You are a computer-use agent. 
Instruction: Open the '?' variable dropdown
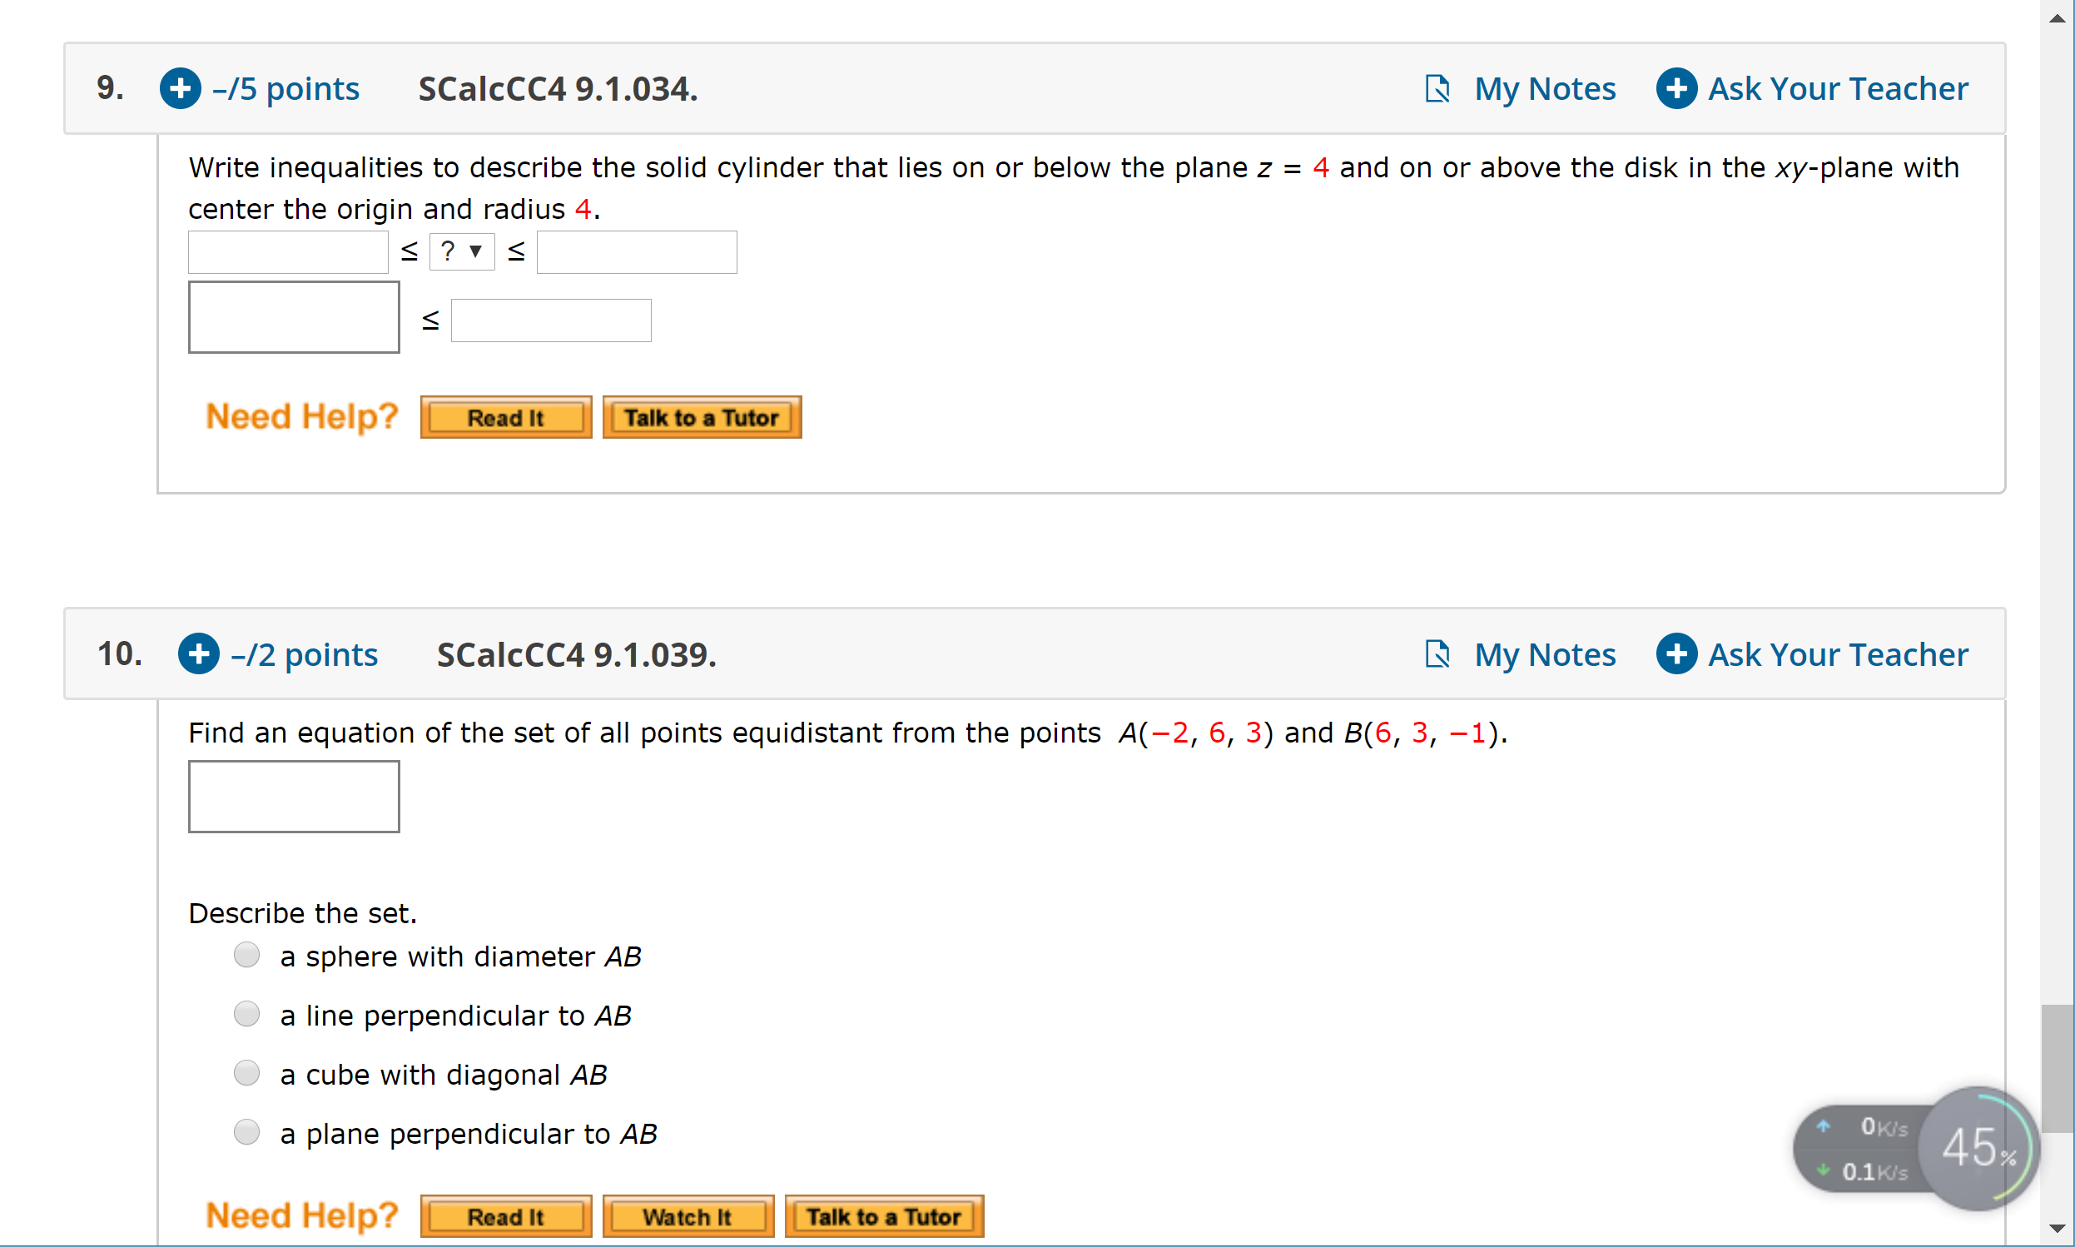462,251
